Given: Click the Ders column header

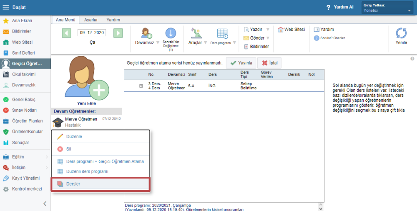Looking at the screenshot, I should click(213, 75).
